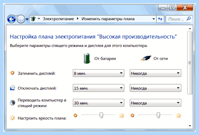Click the dim brightness icon on battery slider
The width and height of the screenshot is (199, 135).
click(75, 116)
